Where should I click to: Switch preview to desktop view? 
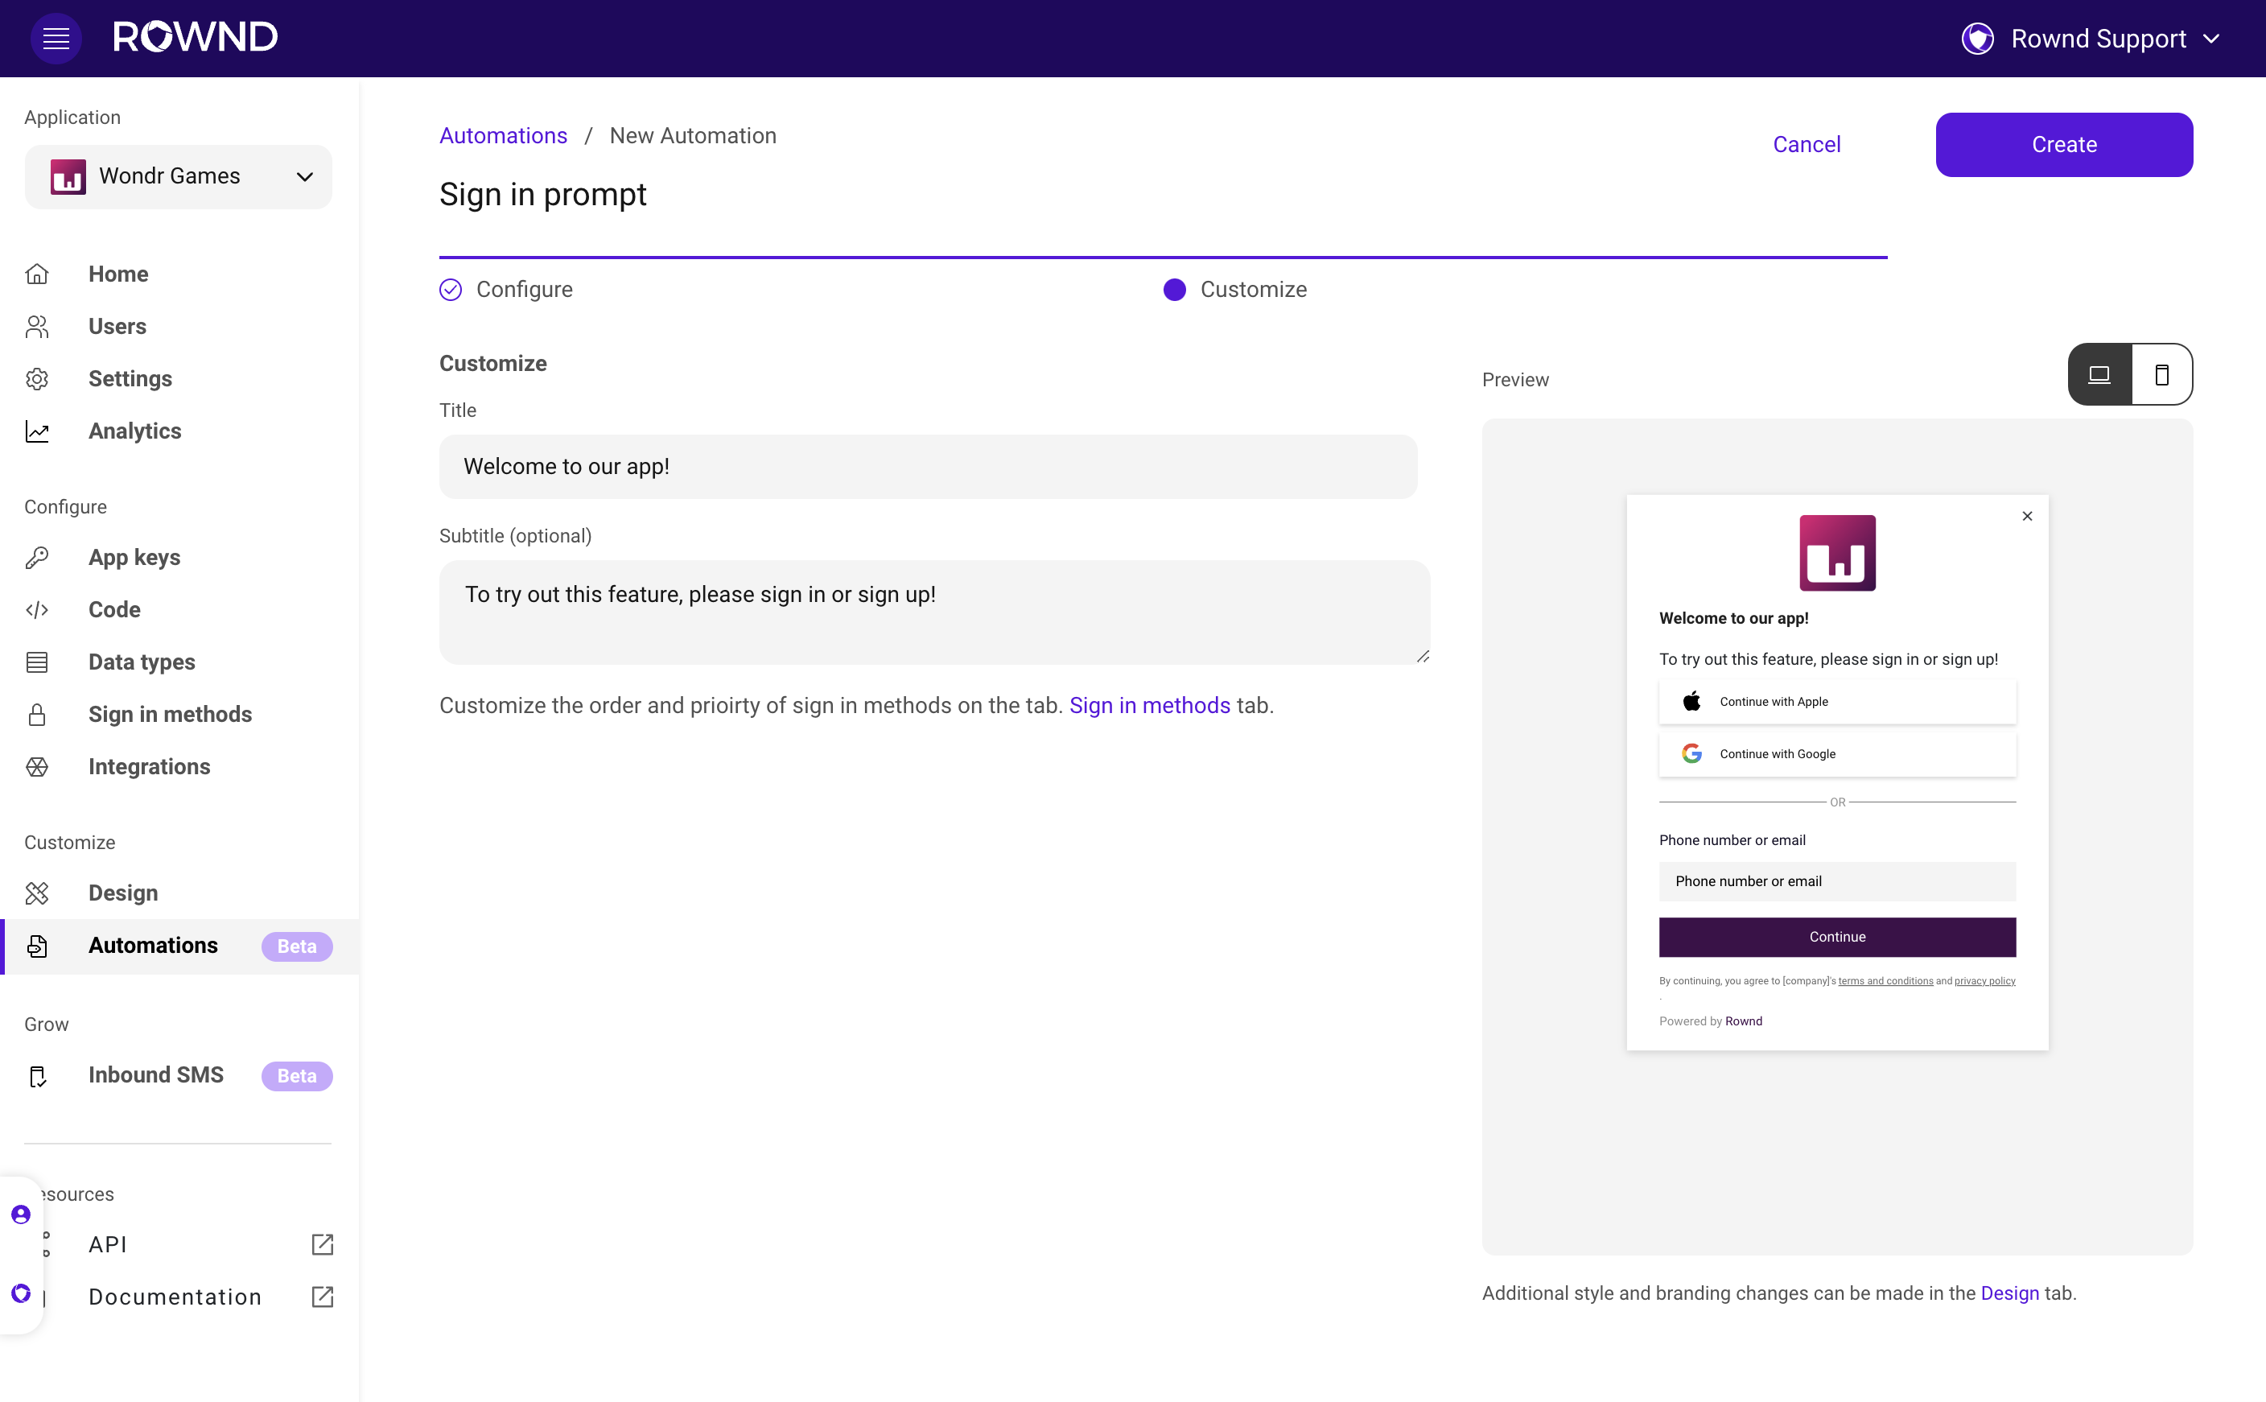[x=2099, y=374]
